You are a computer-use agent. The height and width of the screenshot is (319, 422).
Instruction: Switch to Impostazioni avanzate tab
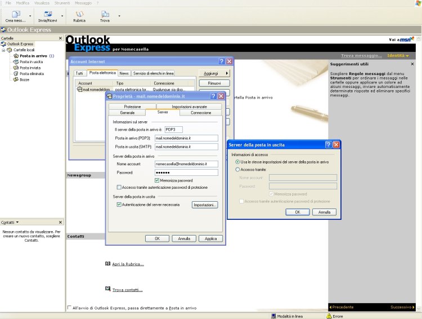(189, 107)
